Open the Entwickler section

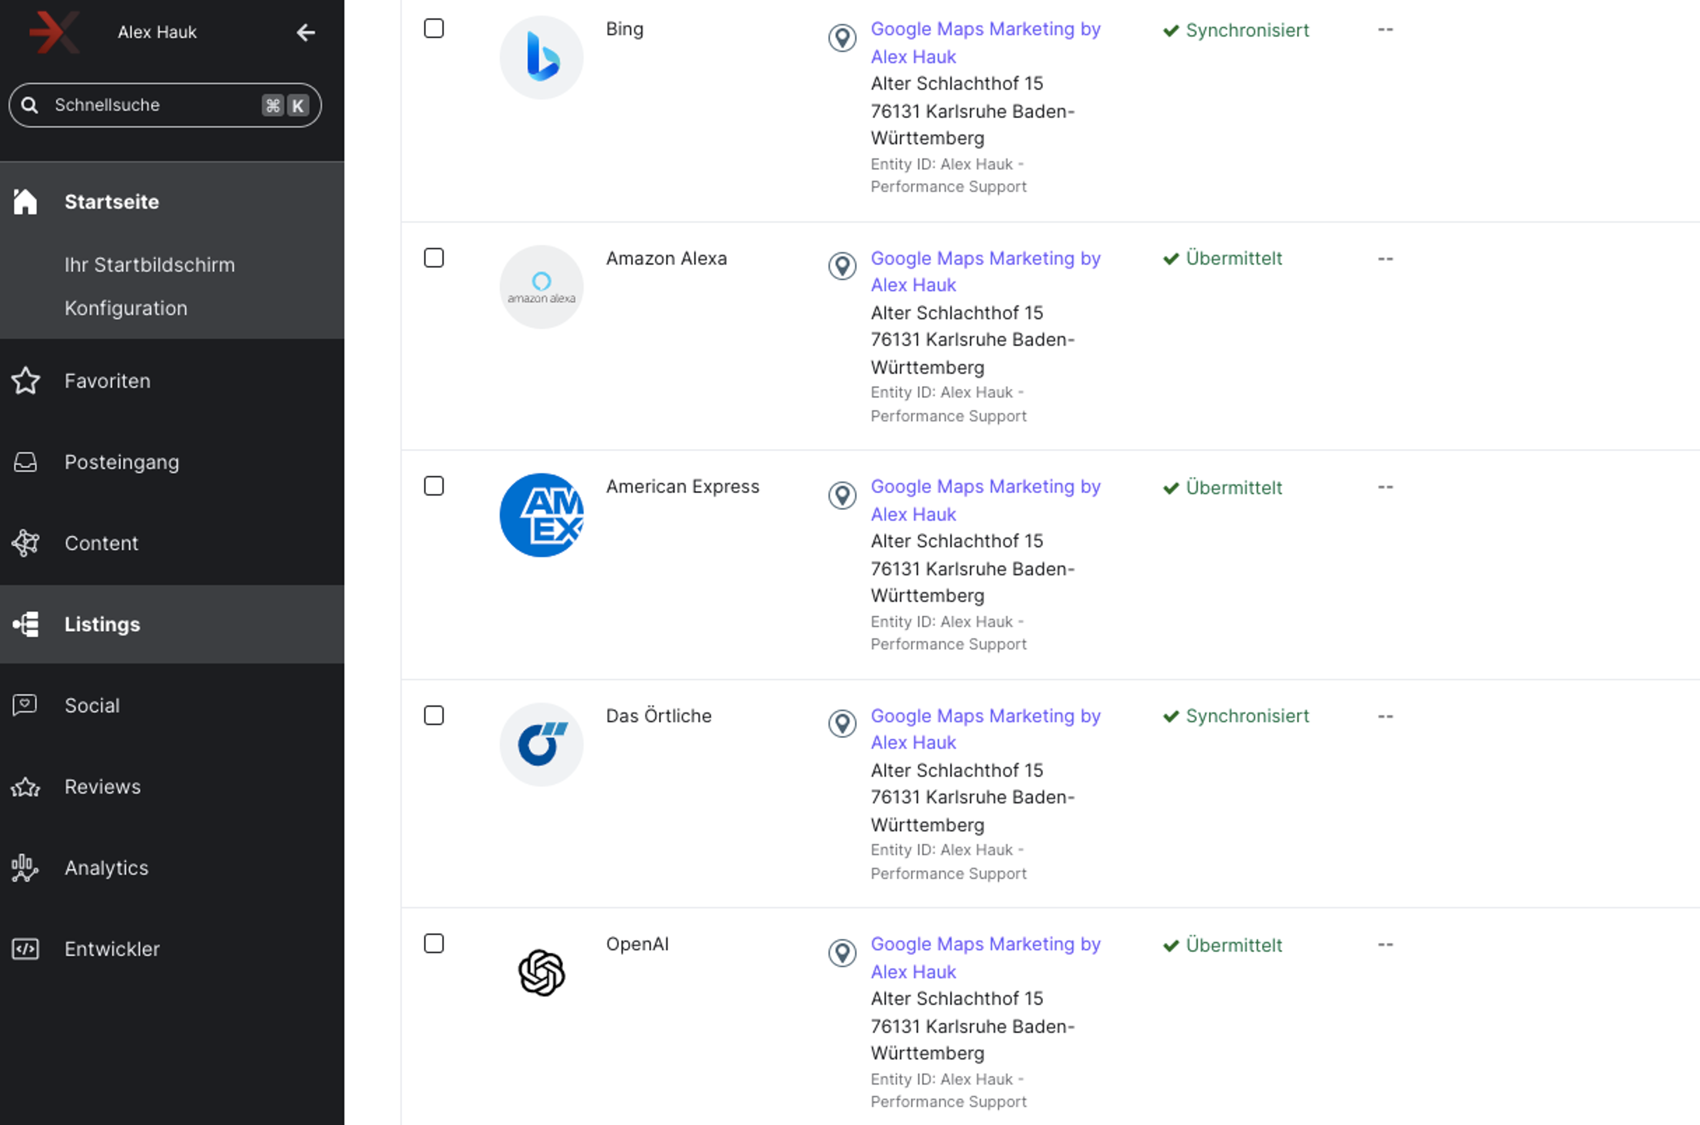[172, 949]
